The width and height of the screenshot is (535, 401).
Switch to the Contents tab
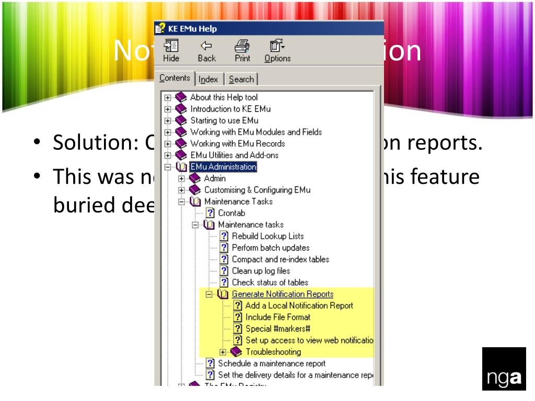click(x=175, y=78)
